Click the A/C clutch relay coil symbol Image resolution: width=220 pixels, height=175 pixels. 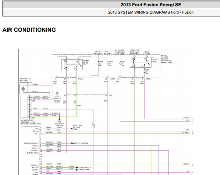(133, 62)
